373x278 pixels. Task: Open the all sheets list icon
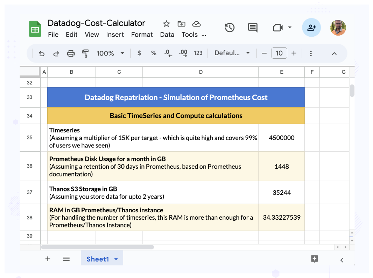click(x=66, y=259)
